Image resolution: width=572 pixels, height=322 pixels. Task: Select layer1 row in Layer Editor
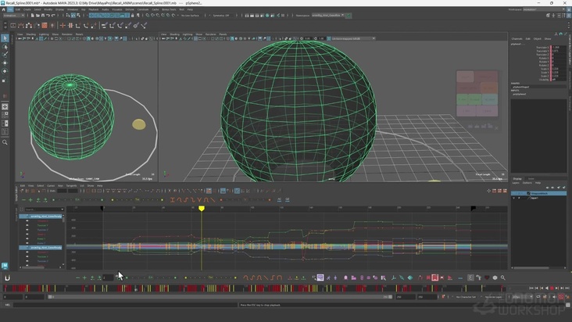click(x=538, y=198)
